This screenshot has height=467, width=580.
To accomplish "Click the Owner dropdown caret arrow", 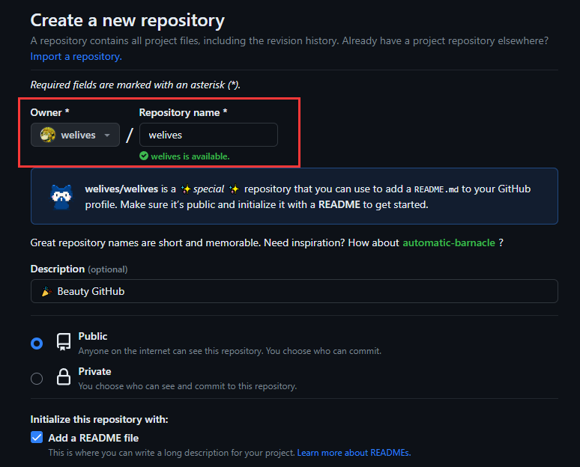I will 107,135.
